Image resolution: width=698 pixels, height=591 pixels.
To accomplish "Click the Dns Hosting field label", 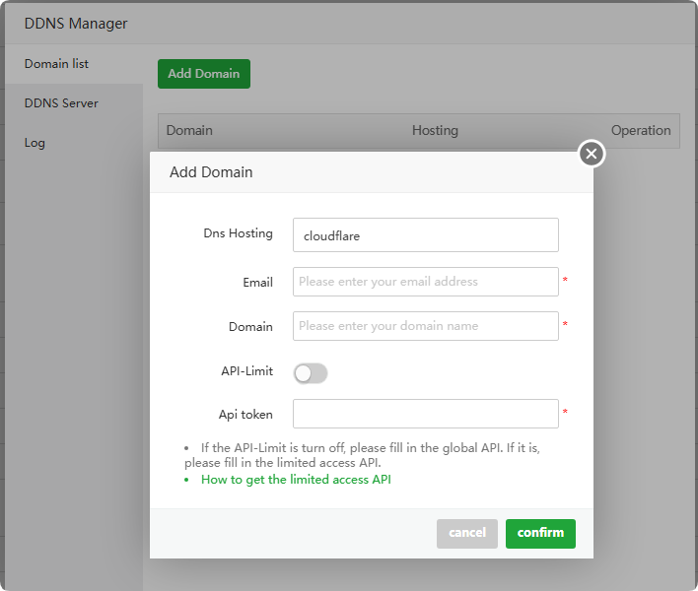I will coord(237,233).
